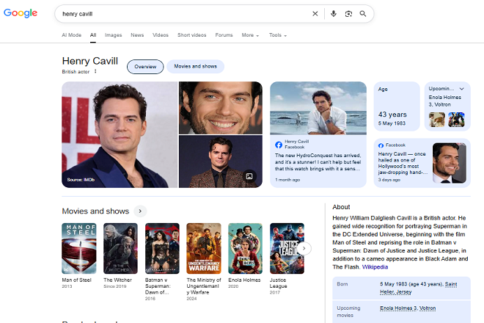Open the News tab
This screenshot has height=323, width=484.
[x=137, y=35]
